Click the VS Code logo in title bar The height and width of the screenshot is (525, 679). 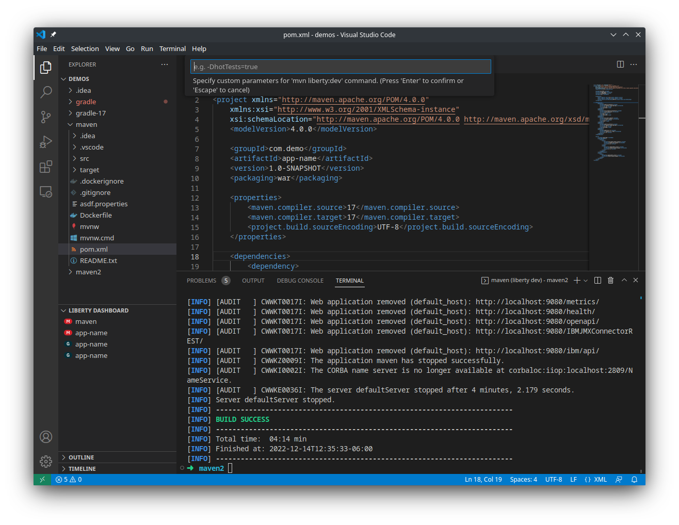pos(41,35)
